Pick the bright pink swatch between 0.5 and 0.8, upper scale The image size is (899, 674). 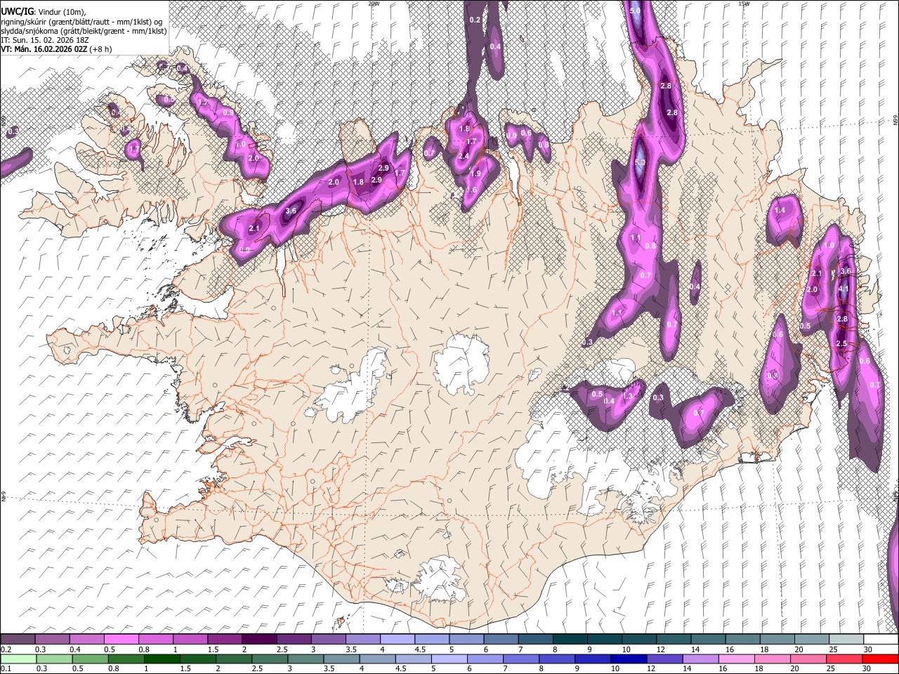click(x=121, y=640)
